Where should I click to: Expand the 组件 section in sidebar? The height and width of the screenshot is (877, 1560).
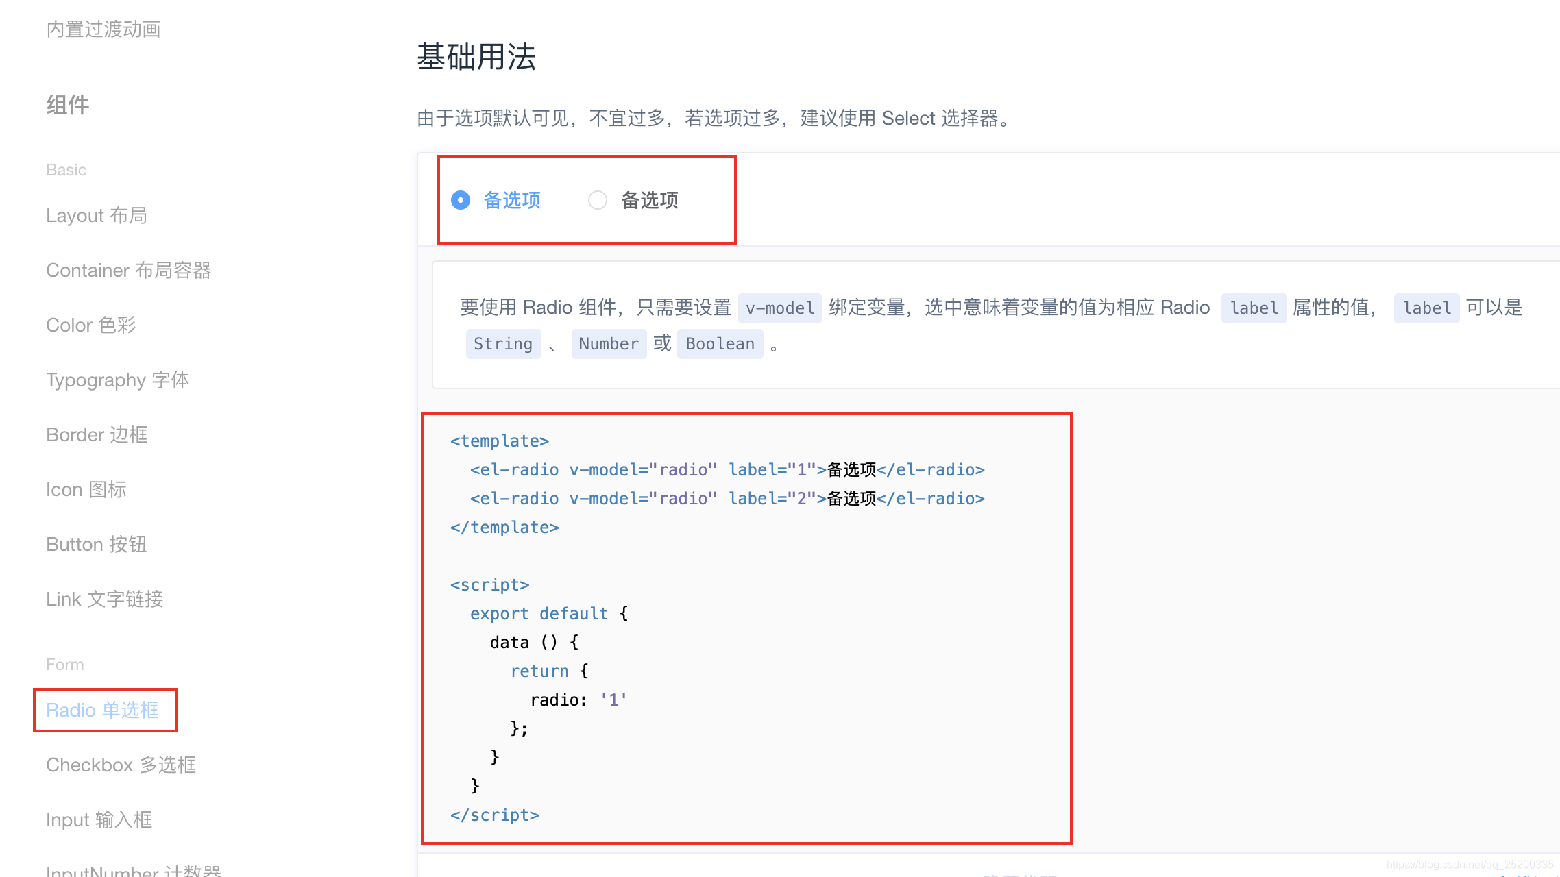(x=66, y=104)
